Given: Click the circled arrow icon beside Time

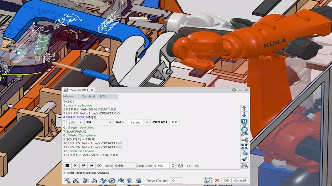Looking at the screenshot, I should [99, 166].
